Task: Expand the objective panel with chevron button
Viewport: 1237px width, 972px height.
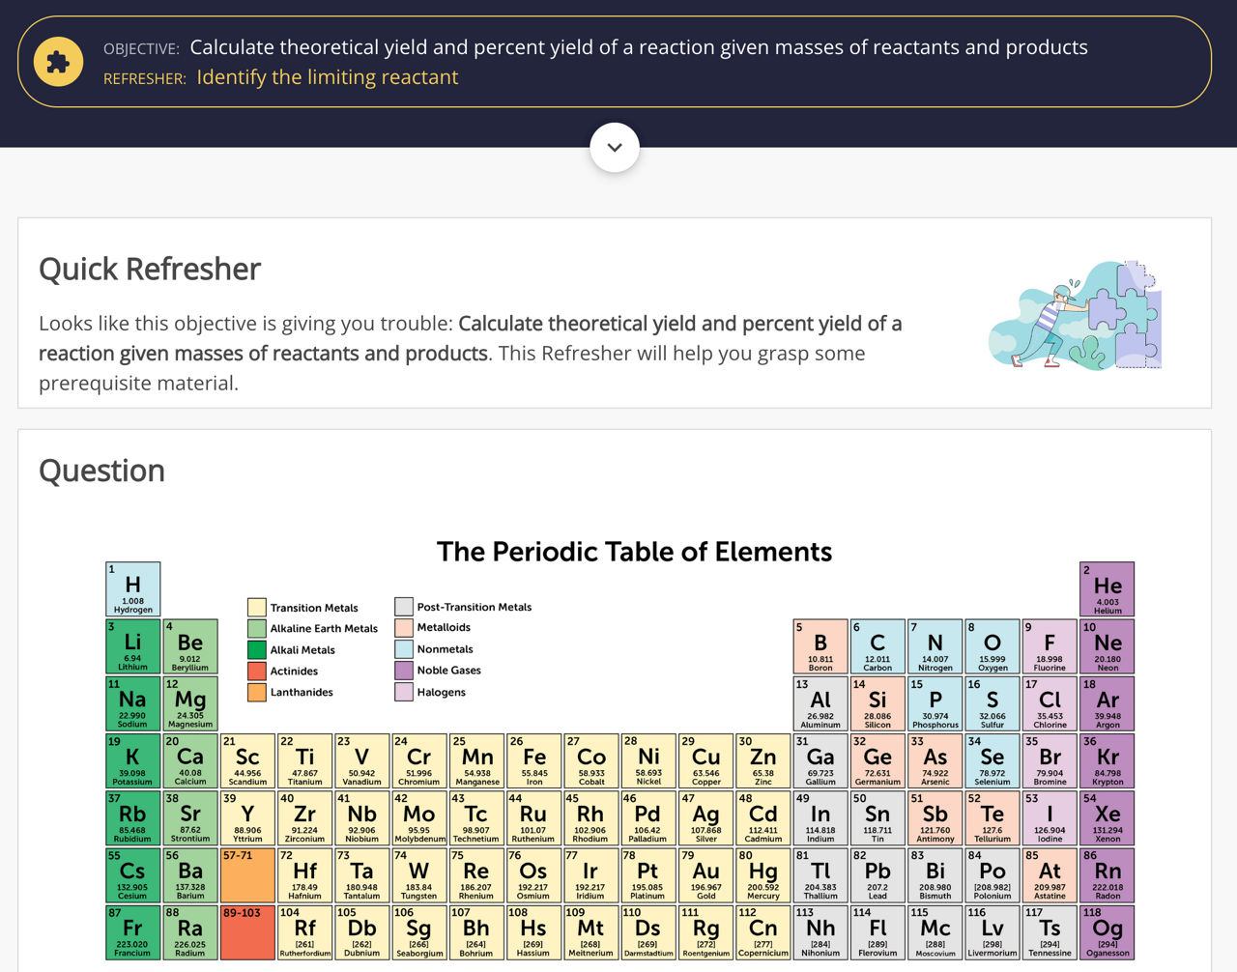Action: [x=615, y=148]
